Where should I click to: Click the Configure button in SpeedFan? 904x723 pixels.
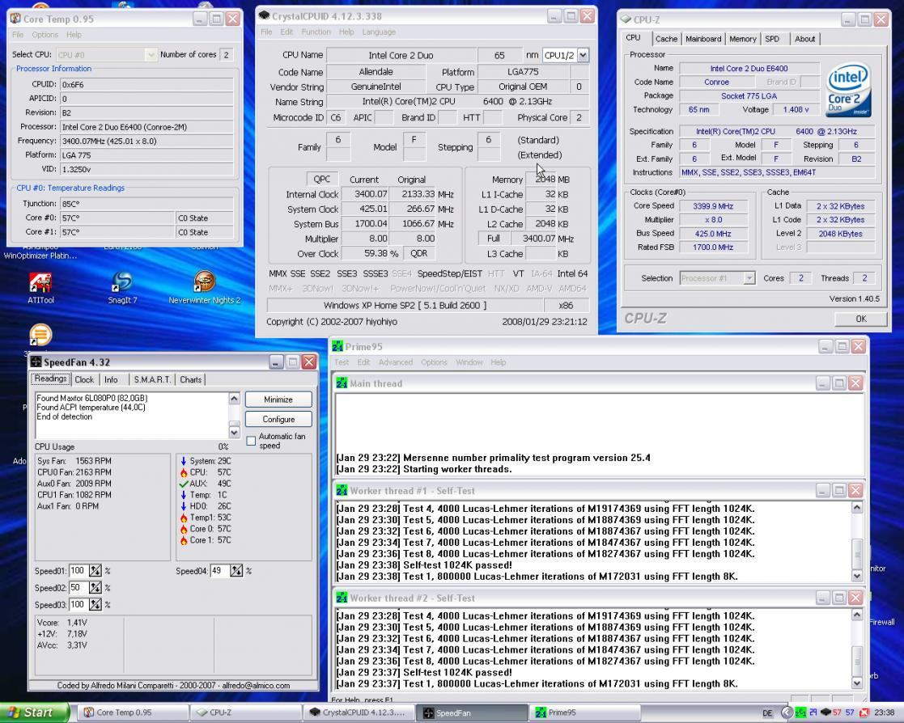coord(278,420)
